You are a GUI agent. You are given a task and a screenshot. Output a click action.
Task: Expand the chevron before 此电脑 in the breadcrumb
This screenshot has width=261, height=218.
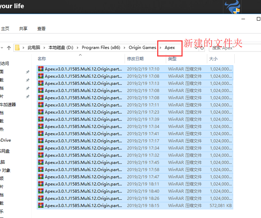click(x=23, y=48)
